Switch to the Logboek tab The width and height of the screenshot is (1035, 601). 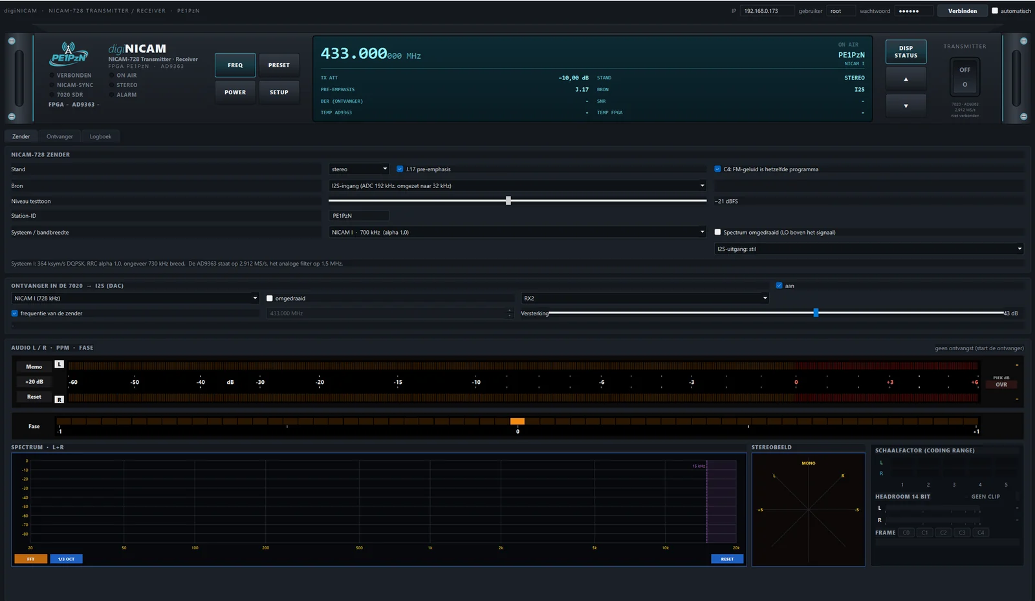pos(100,136)
